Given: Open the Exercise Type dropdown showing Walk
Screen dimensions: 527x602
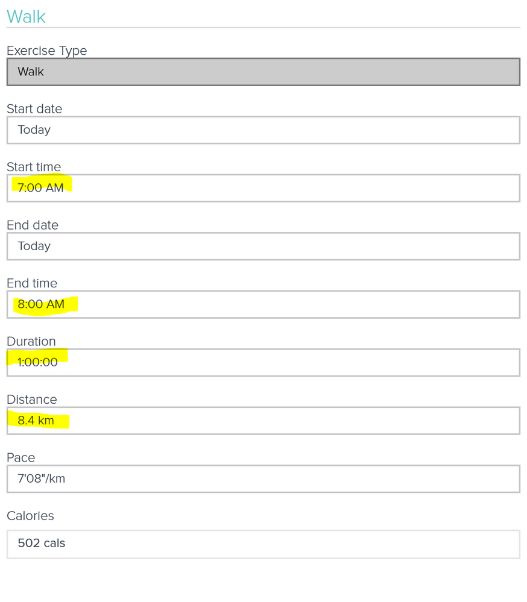Looking at the screenshot, I should click(263, 72).
